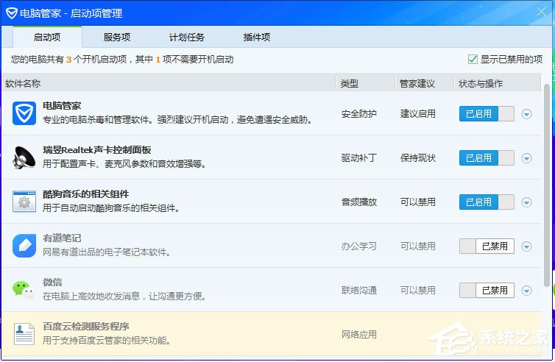
Task: Click the 网易有道出品的电子笔记本软件 description
Action: tap(107, 252)
